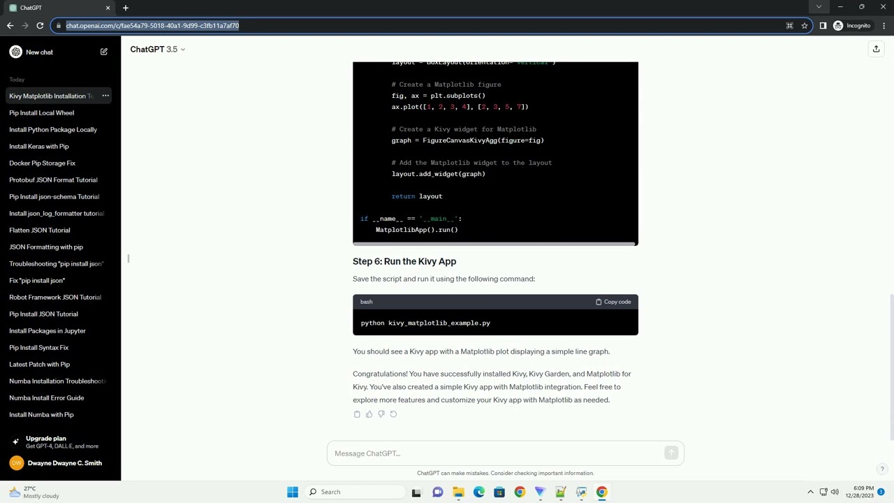Collapse the sidebar with the handle
The width and height of the screenshot is (894, 503).
129,258
